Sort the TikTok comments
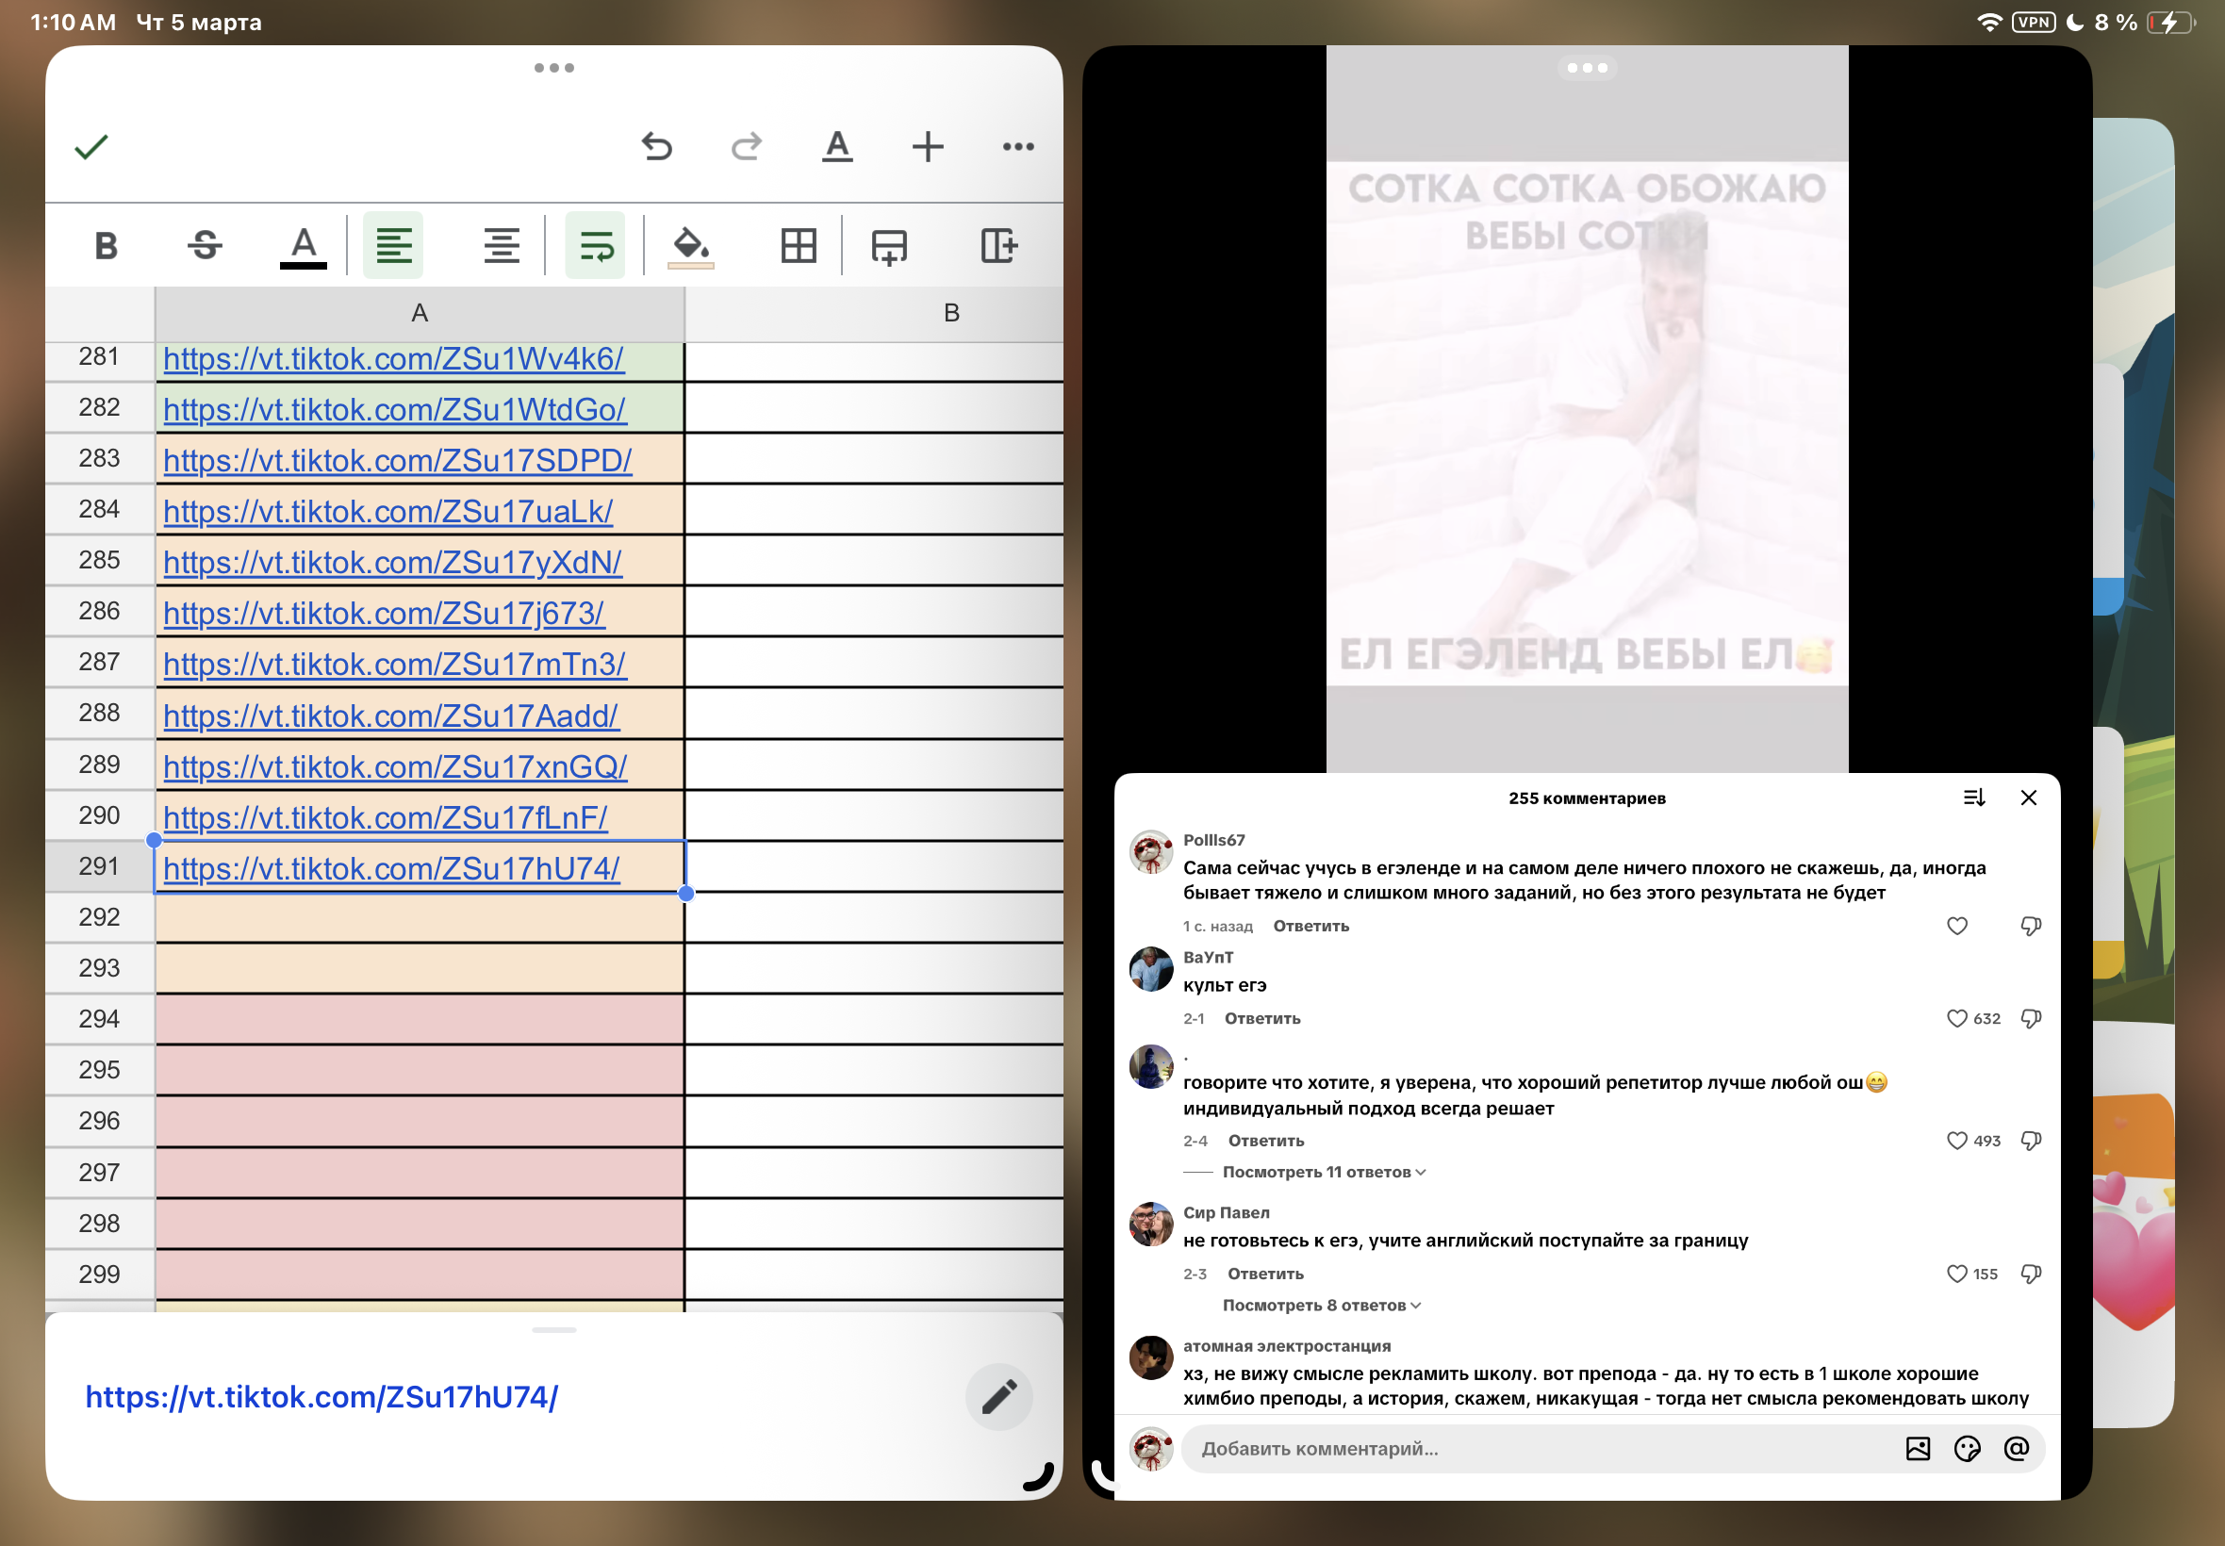This screenshot has width=2225, height=1546. tap(1974, 798)
